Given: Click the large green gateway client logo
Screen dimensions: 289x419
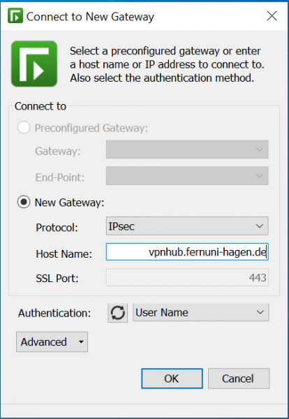Looking at the screenshot, I should 34,64.
